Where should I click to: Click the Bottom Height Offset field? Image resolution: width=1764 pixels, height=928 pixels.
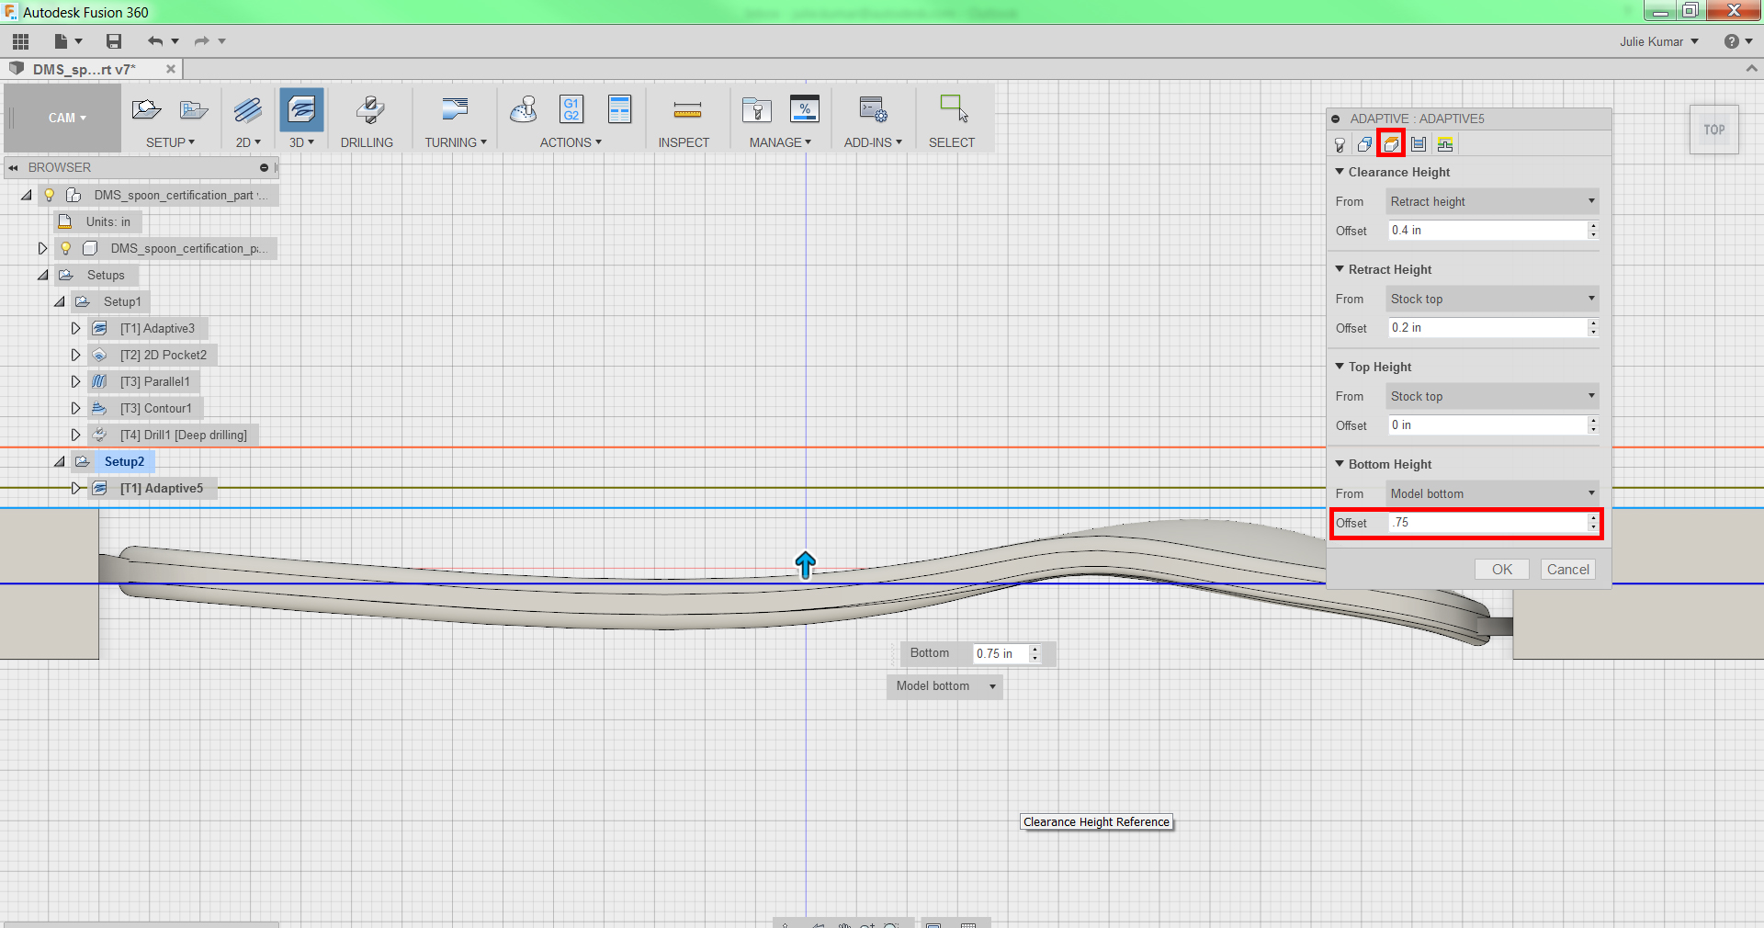pyautogui.click(x=1487, y=523)
